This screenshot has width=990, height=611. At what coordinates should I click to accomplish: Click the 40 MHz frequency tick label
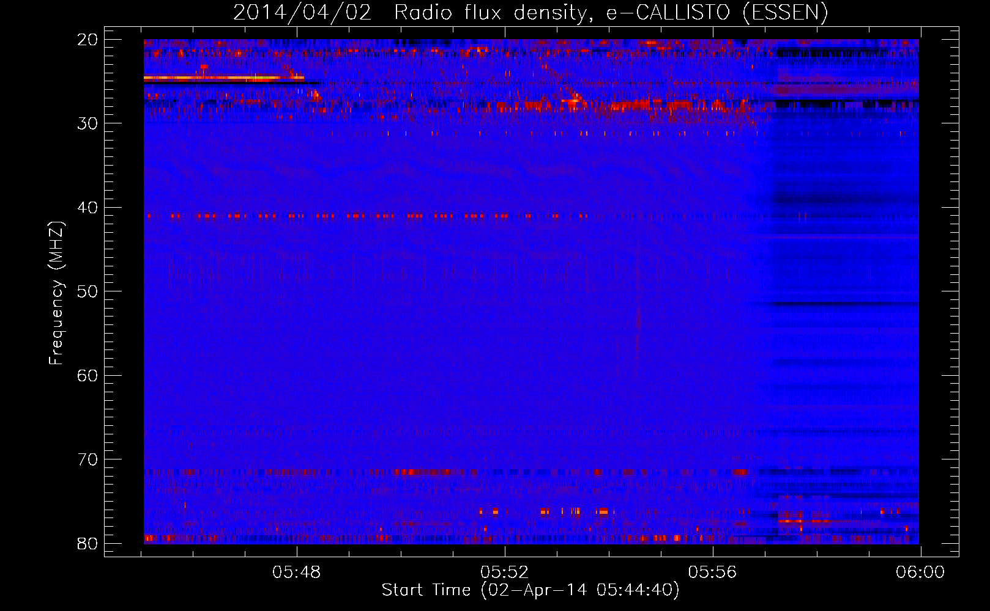tap(88, 208)
